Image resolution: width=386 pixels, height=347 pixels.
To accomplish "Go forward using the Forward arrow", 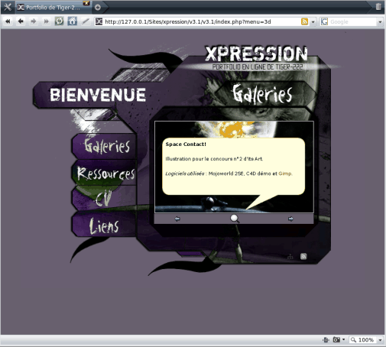I will coord(34,21).
